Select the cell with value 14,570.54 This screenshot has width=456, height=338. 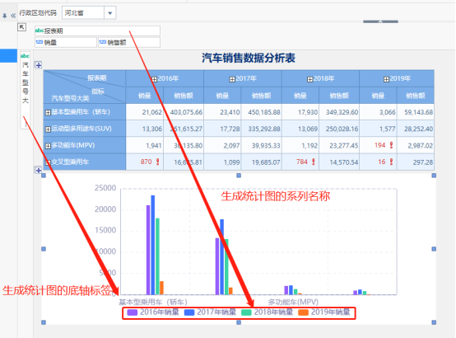click(x=339, y=162)
